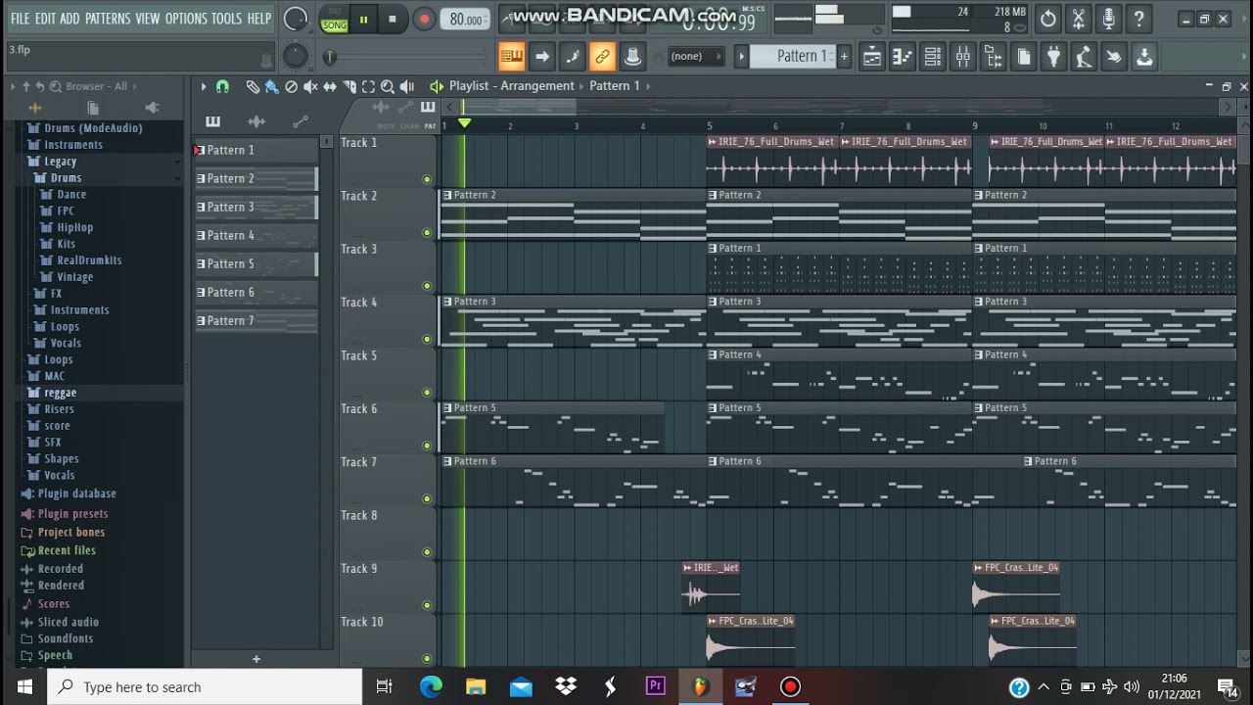Open the Channel rack view

[933, 57]
